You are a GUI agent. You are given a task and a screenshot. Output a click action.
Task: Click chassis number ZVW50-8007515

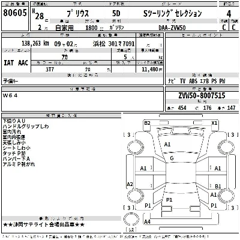coord(202,95)
